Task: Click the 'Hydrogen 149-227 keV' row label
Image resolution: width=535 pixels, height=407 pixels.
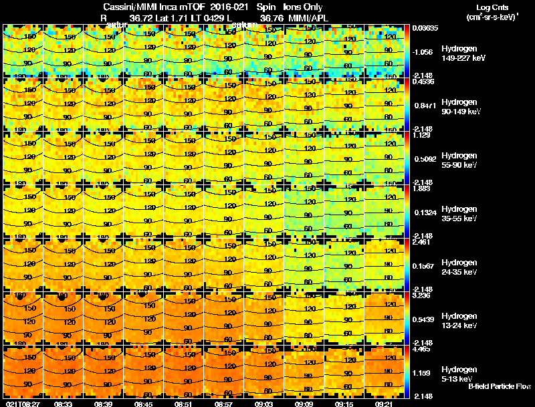Action: point(463,53)
